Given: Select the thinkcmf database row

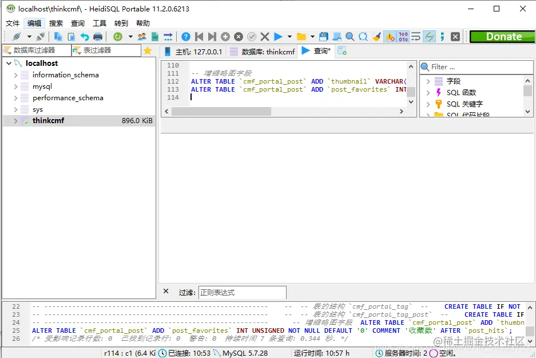Looking at the screenshot, I should 78,121.
